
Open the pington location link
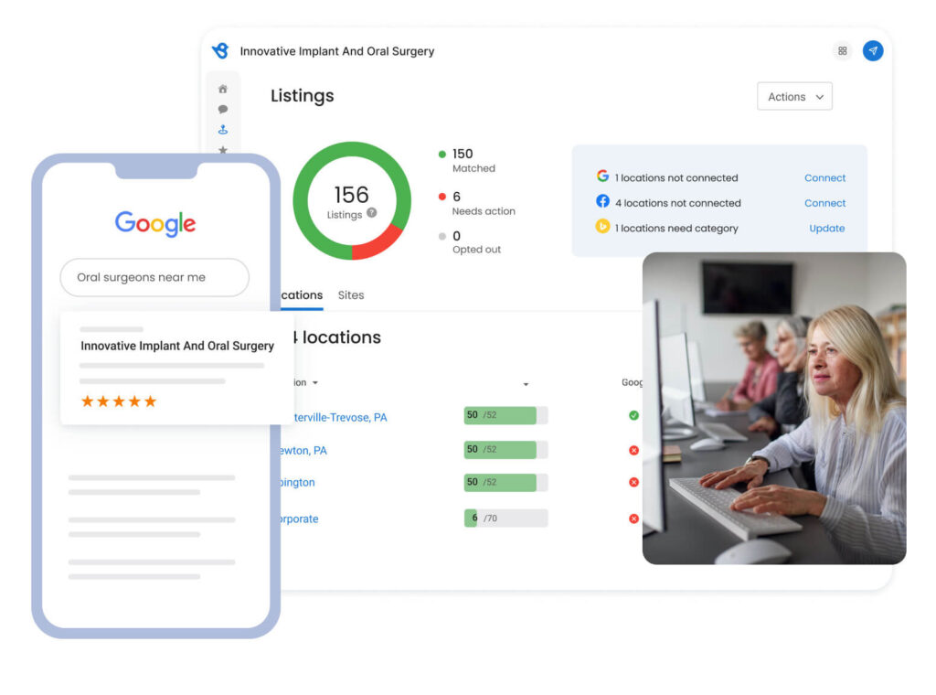297,483
